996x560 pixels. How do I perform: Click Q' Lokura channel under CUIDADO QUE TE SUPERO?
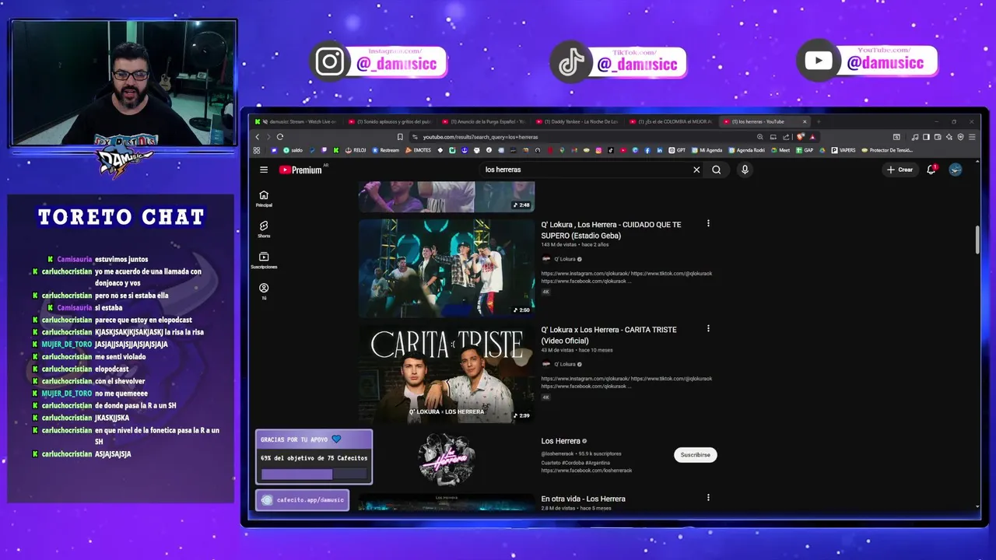(564, 259)
